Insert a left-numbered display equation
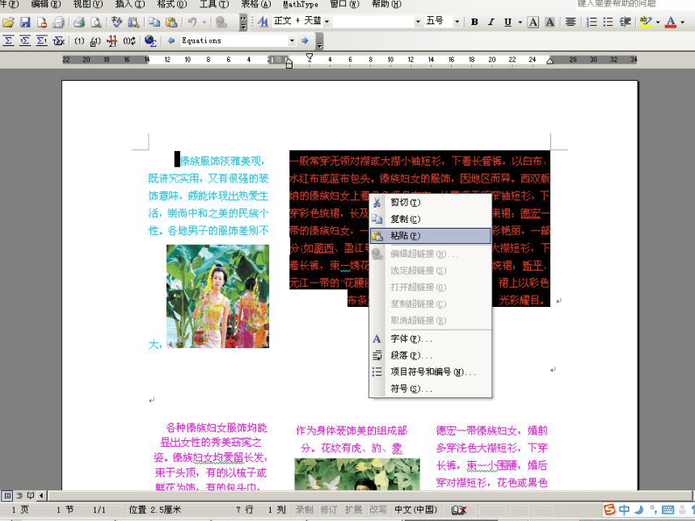The width and height of the screenshot is (695, 521). tap(25, 40)
